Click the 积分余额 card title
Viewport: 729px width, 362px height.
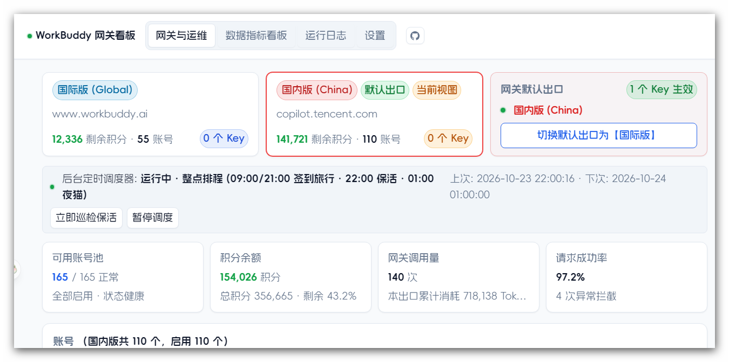coord(240,258)
